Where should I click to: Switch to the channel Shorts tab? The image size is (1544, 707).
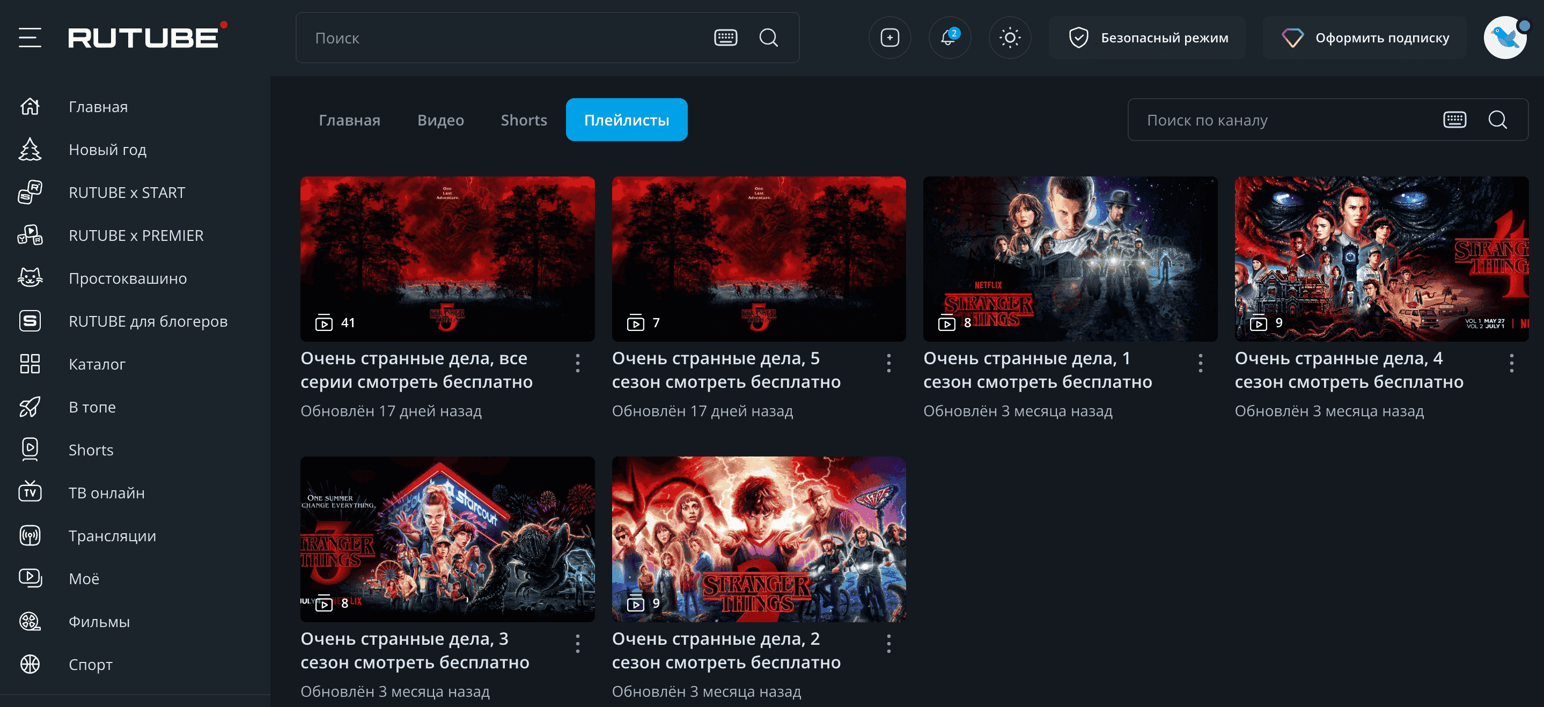point(523,120)
